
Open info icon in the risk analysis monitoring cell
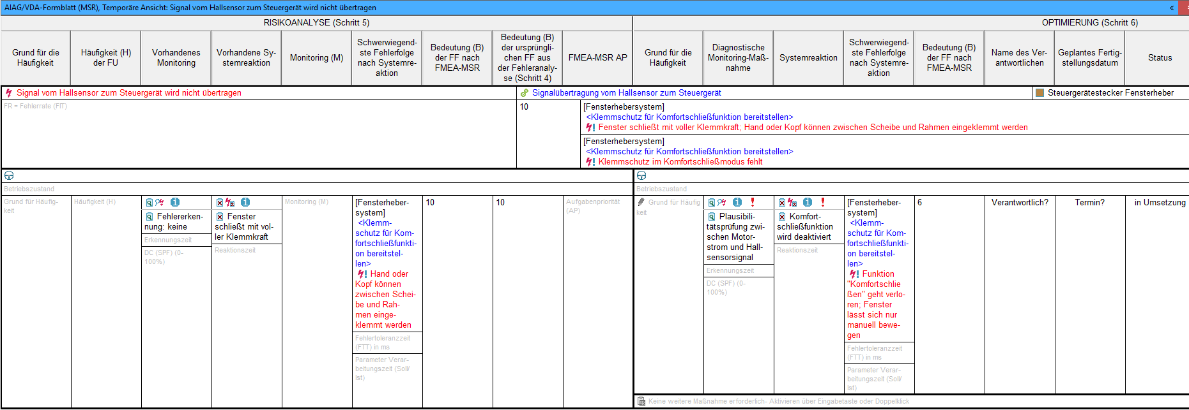coord(175,202)
